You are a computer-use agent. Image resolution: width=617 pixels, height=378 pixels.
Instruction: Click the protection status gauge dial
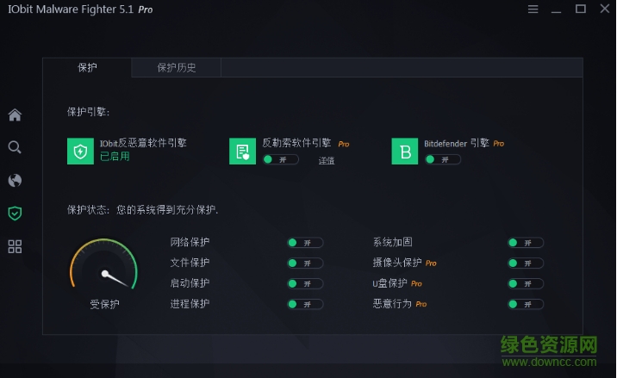point(104,269)
